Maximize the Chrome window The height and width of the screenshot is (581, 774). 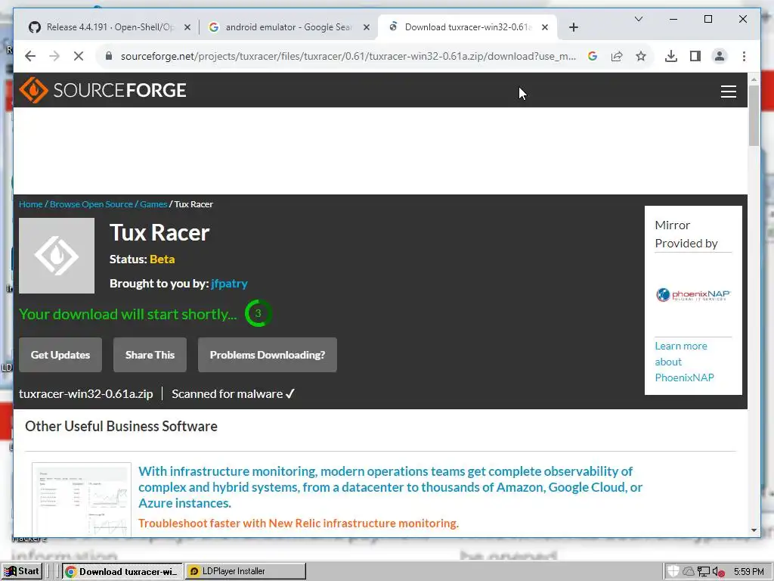(707, 19)
